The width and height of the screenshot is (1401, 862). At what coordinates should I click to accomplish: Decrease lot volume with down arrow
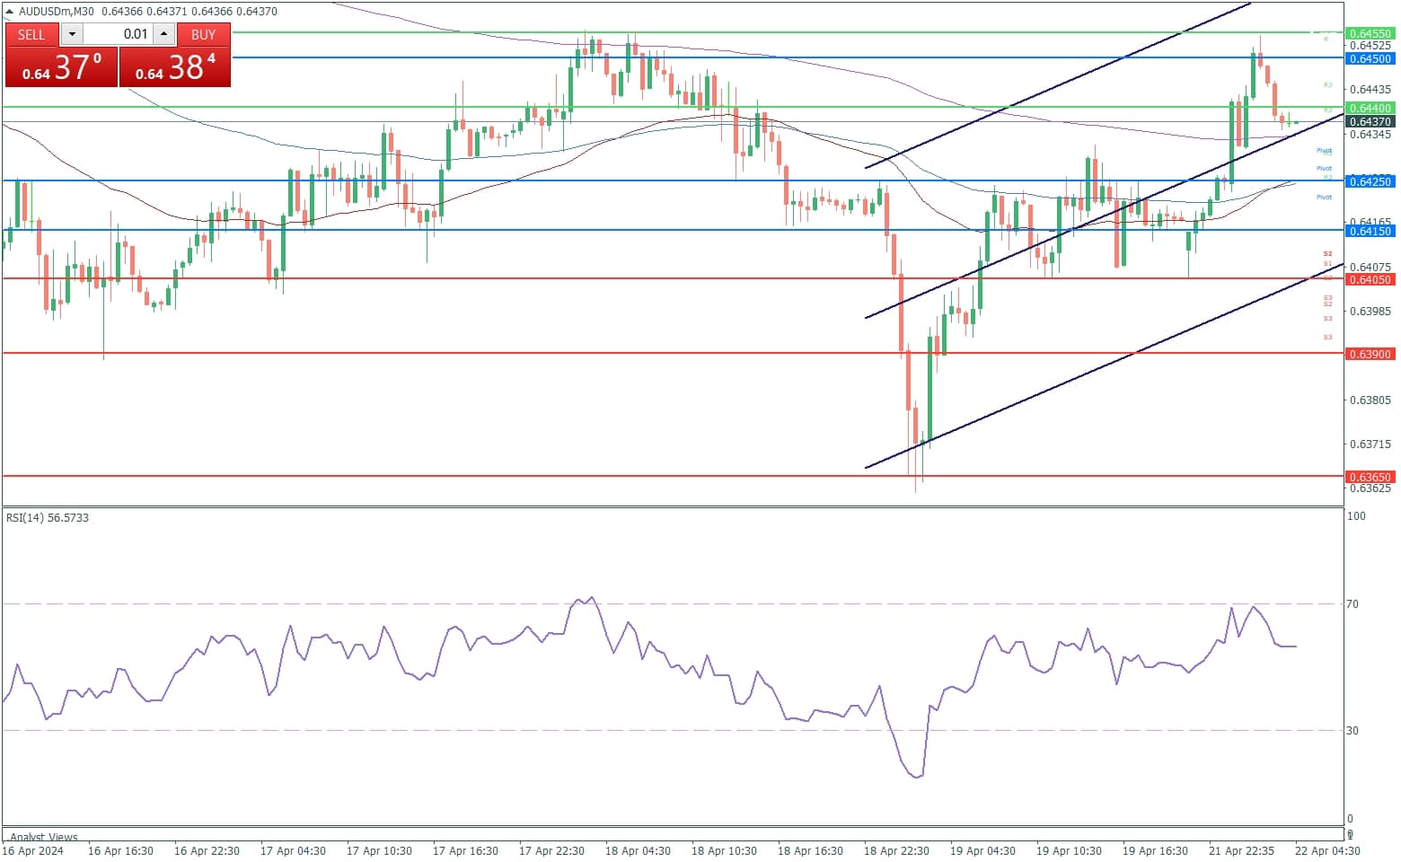click(72, 34)
